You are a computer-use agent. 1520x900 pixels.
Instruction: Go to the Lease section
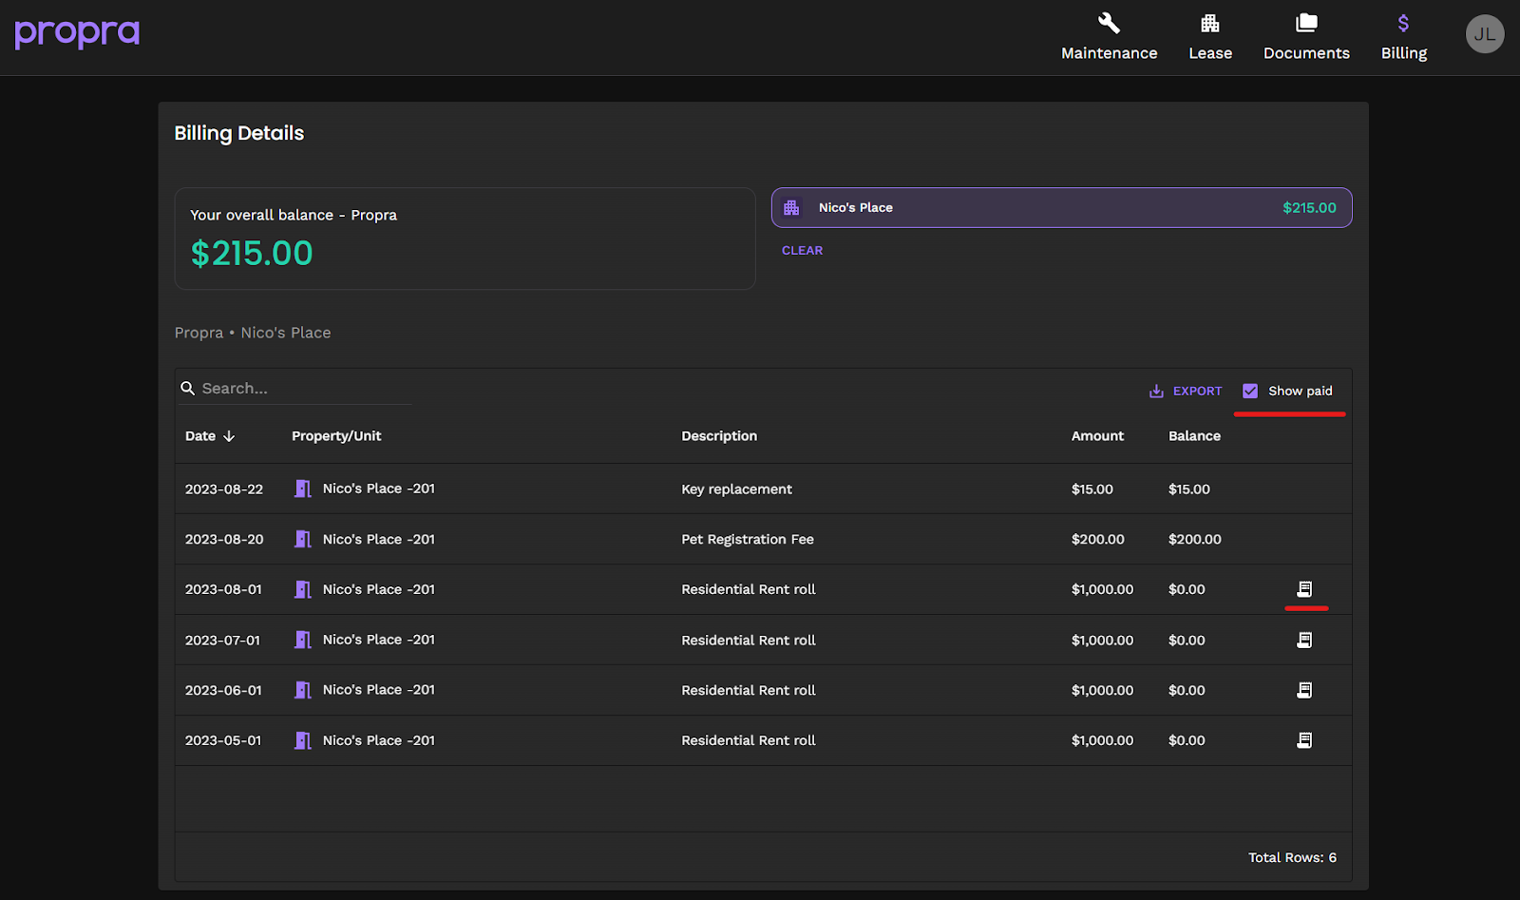click(1209, 37)
